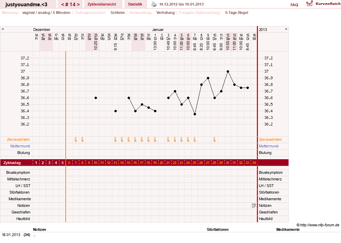Click the date header '1. Di' in Januar

tap(155, 37)
